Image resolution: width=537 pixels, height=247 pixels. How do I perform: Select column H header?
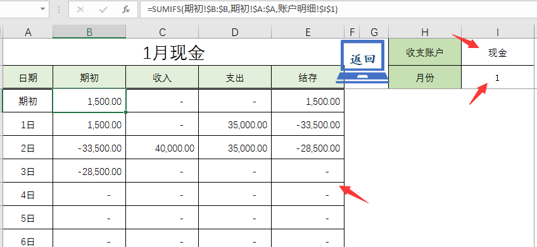pyautogui.click(x=425, y=32)
